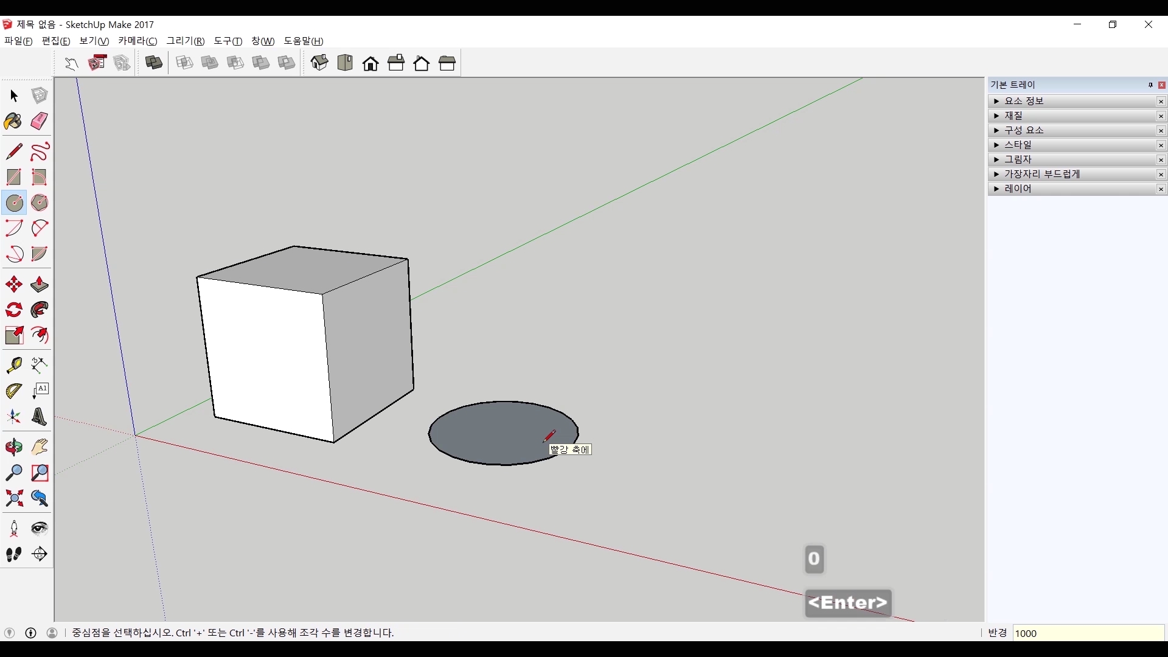Close the 스타일 panel
The image size is (1168, 657).
point(1161,145)
